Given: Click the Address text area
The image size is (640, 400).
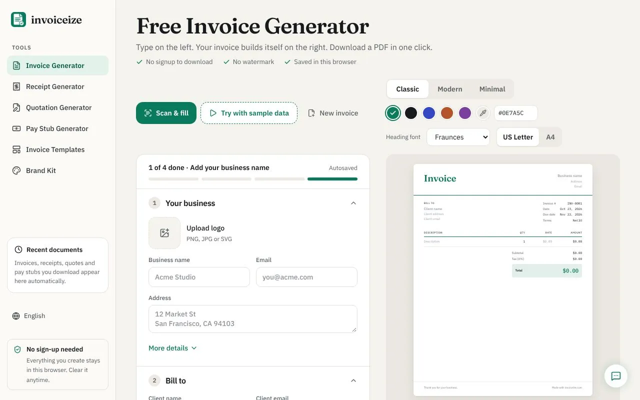Looking at the screenshot, I should tap(253, 319).
